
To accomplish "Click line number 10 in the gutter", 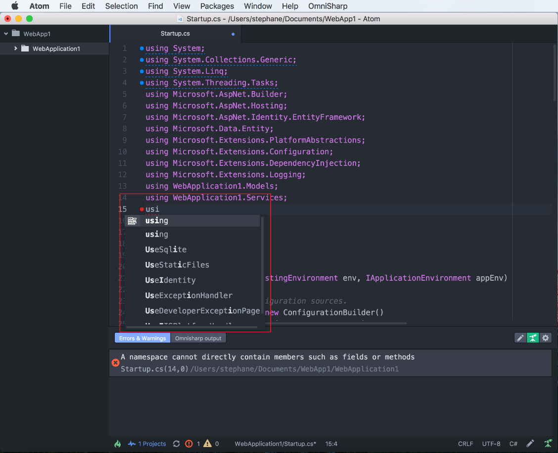I will (122, 151).
